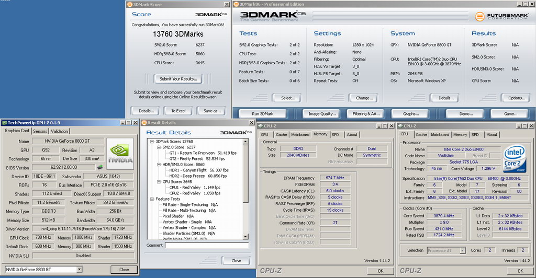Click the Intel Core 2 Duo logo in CPU-Z
Screen dimensions: 536x278
(x=515, y=159)
